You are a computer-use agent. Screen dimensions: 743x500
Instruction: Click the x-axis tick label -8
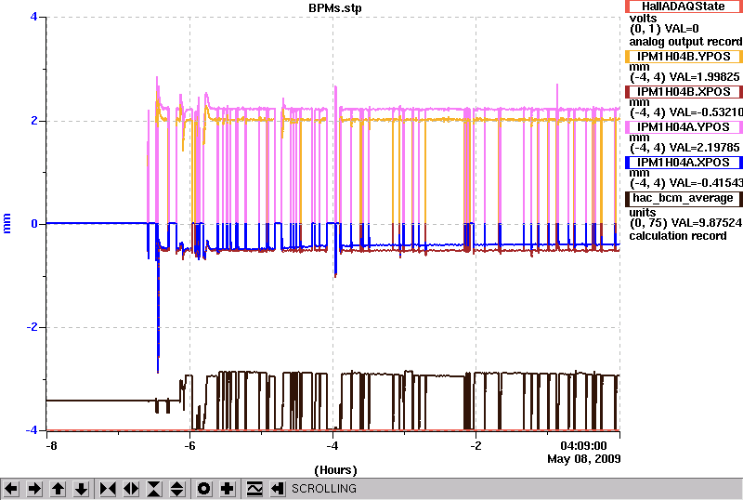click(51, 446)
